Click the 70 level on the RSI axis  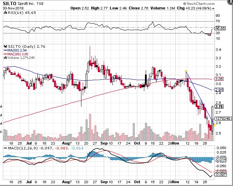click(218, 21)
